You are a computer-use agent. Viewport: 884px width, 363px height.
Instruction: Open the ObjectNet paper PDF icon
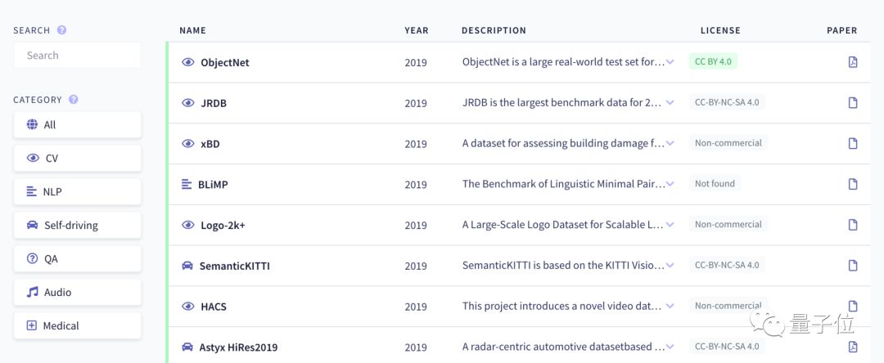[x=853, y=62]
